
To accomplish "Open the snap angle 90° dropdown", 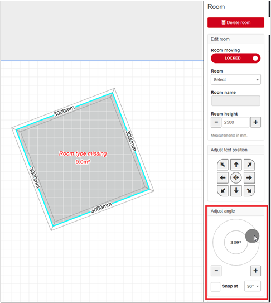I will click(x=253, y=286).
